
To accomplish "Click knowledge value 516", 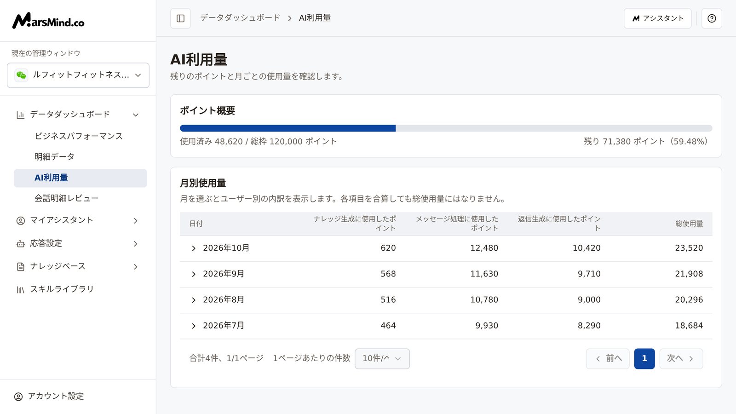I will click(388, 299).
